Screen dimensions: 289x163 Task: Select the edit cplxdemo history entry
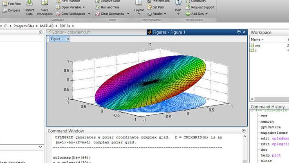coord(275,139)
